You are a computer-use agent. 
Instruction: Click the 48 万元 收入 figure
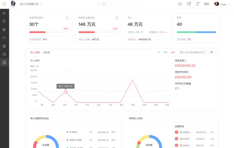tap(135, 24)
